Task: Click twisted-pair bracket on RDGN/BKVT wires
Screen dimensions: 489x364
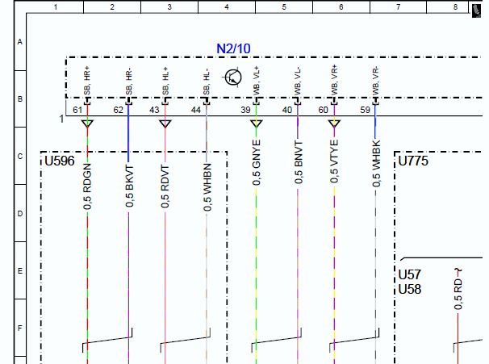Action: (107, 340)
